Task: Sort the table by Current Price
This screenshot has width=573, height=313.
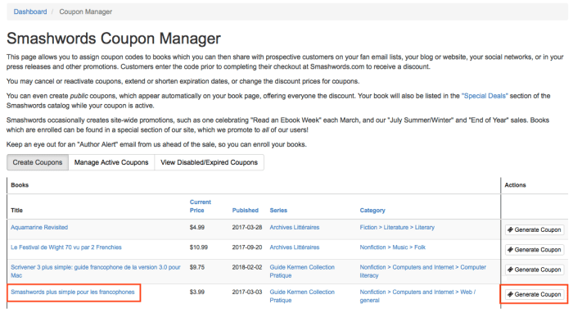Action: pos(201,206)
